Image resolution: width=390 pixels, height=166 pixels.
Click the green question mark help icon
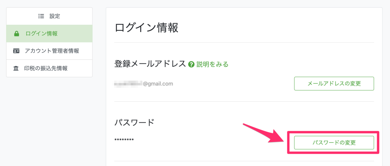[192, 64]
